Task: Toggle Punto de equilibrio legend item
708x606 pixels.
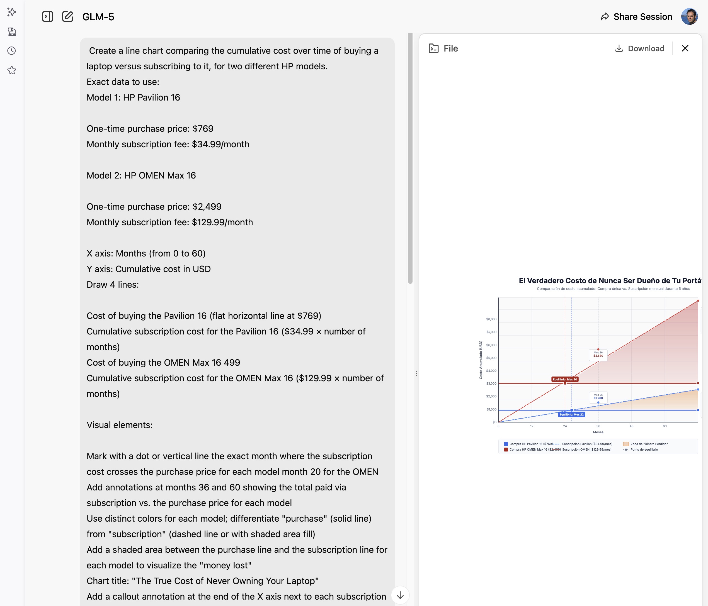Action: pos(644,450)
